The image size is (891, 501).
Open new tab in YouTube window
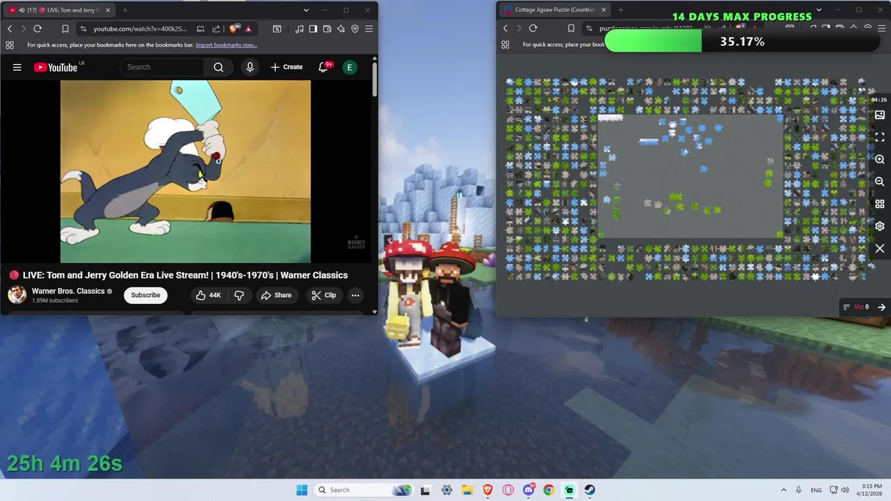(125, 10)
